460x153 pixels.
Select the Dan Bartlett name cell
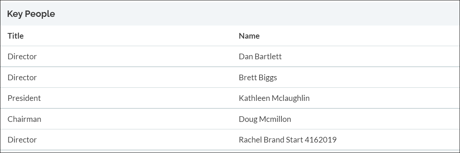pos(260,57)
